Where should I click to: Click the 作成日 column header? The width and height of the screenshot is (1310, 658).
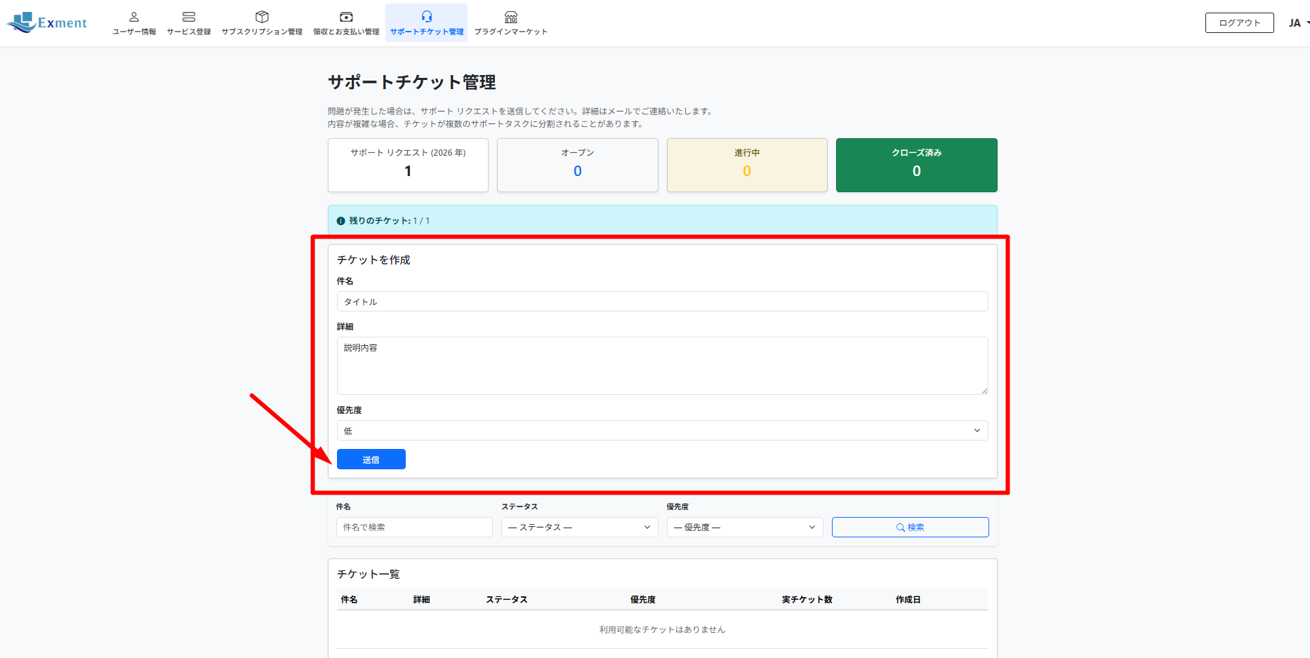click(908, 600)
